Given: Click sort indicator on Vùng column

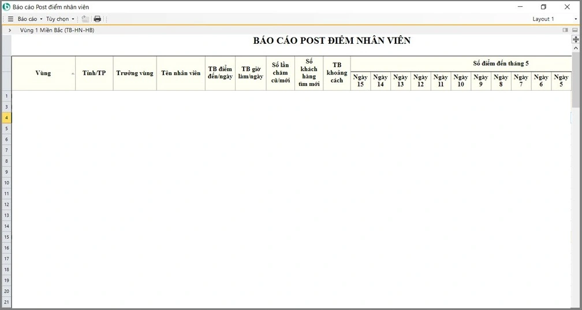Looking at the screenshot, I should click(73, 74).
